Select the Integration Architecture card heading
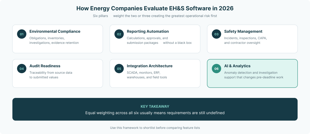Image resolution: width=310 pixels, height=134 pixels. (150, 66)
